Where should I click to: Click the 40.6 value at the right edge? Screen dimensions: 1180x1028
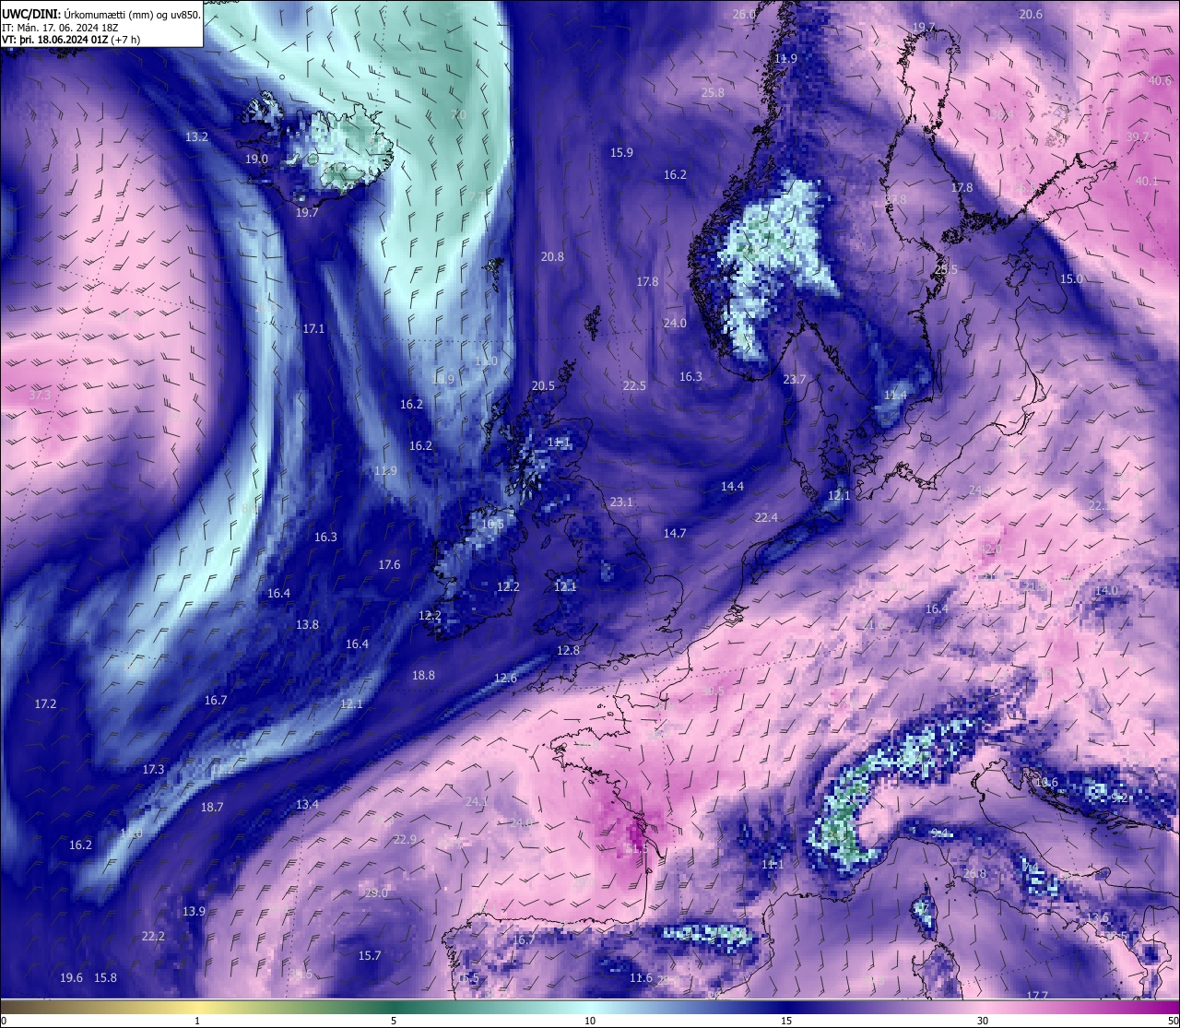(1160, 80)
